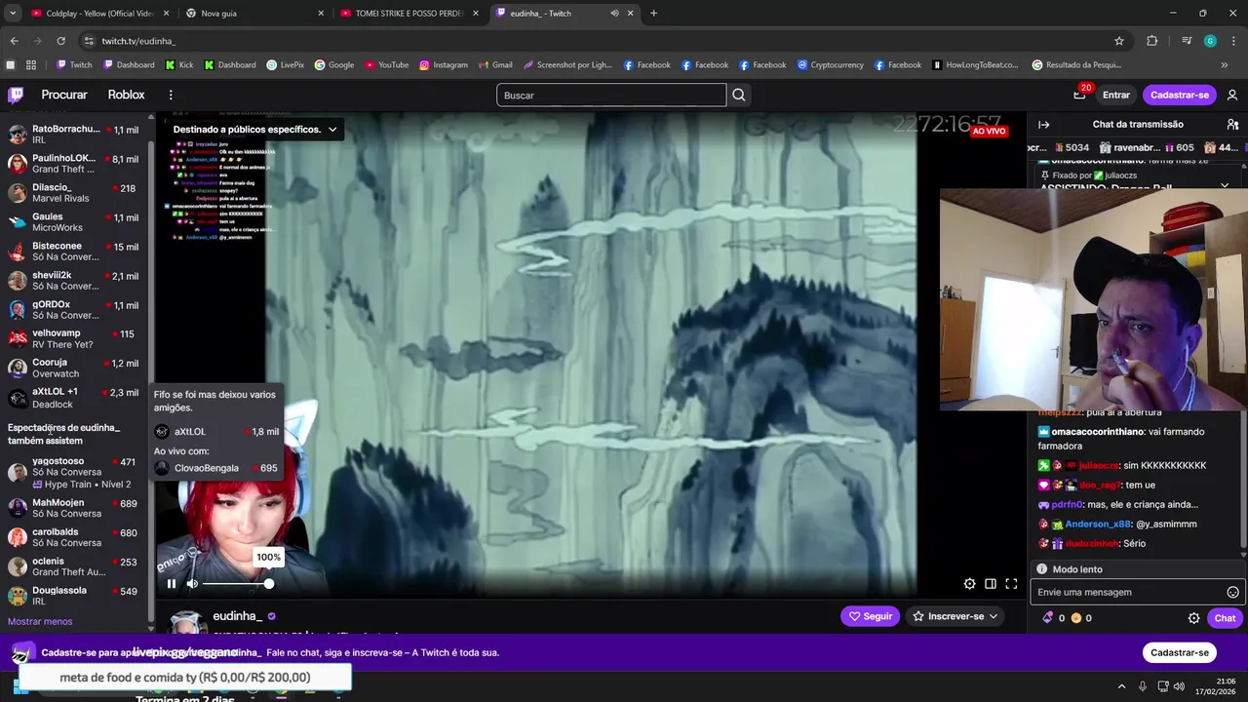Open the Procurar navigation item

pos(64,95)
